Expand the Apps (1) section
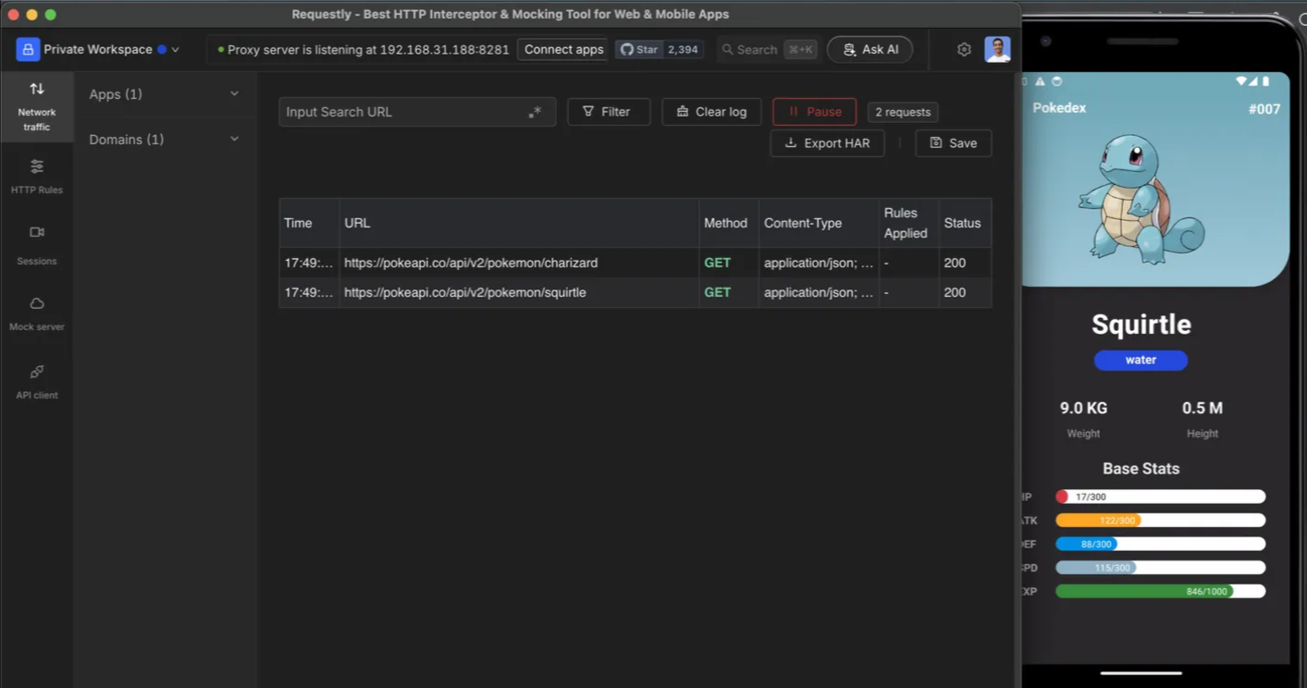Viewport: 1307px width, 688px height. 164,94
